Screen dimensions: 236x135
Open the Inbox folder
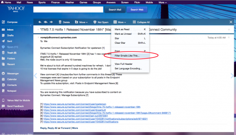[10, 30]
